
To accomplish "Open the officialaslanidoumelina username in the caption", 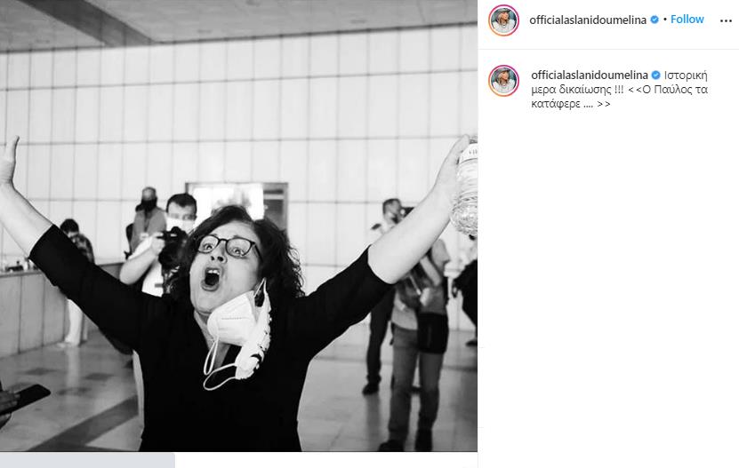I will tap(589, 75).
